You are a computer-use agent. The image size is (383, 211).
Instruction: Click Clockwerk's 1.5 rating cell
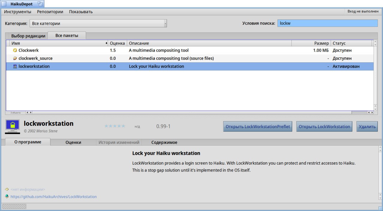click(113, 51)
